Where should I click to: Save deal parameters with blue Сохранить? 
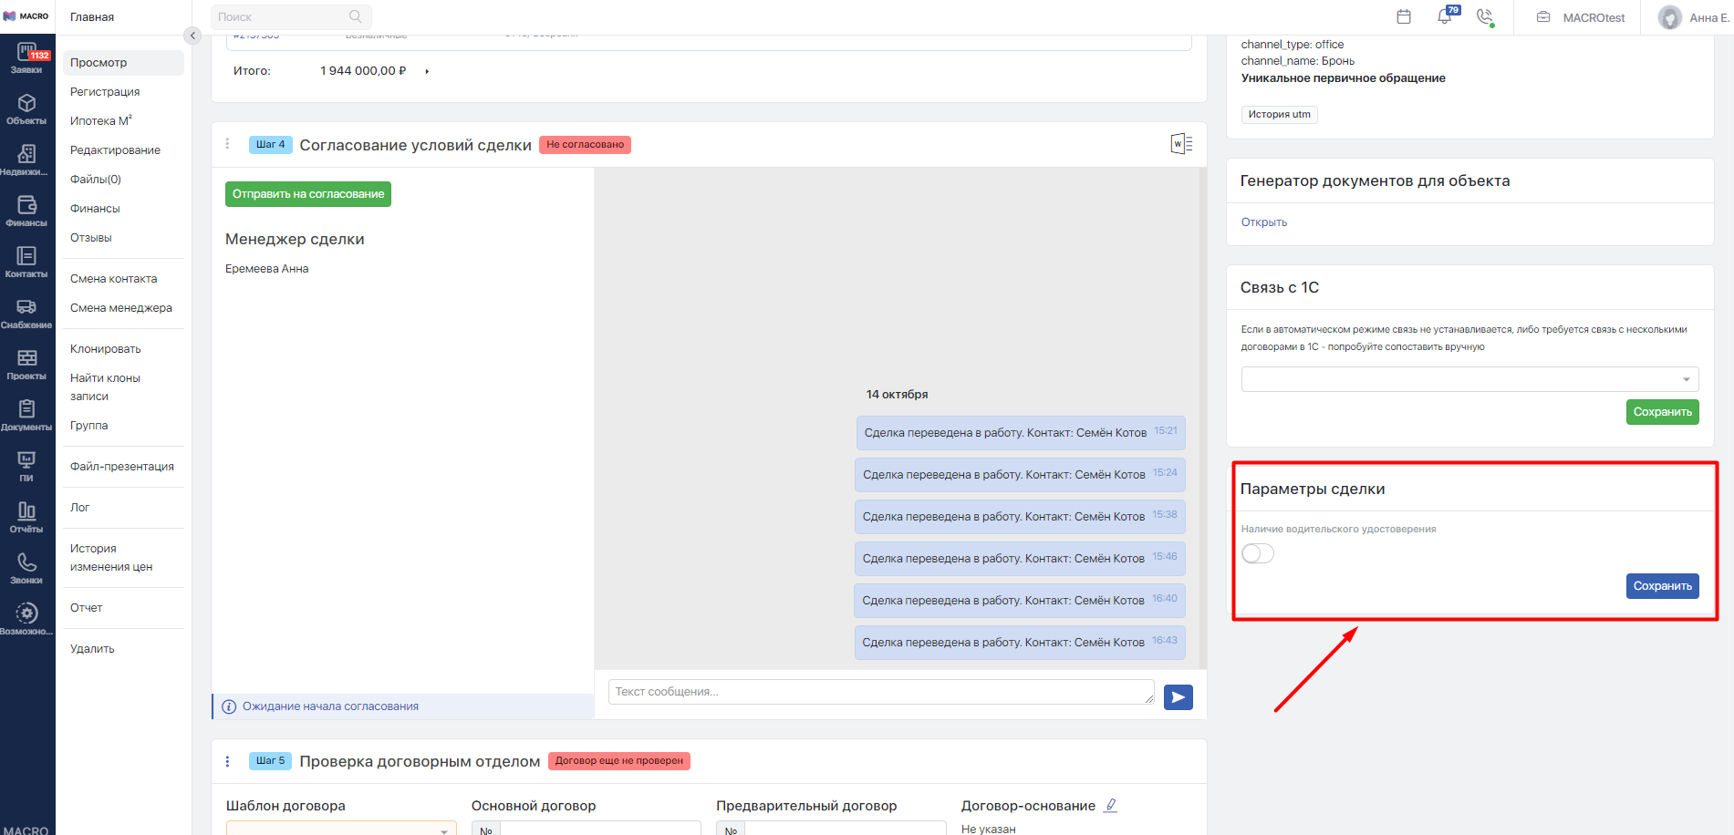pos(1662,586)
